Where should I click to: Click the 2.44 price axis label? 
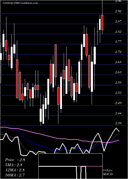pyautogui.click(x=118, y=113)
